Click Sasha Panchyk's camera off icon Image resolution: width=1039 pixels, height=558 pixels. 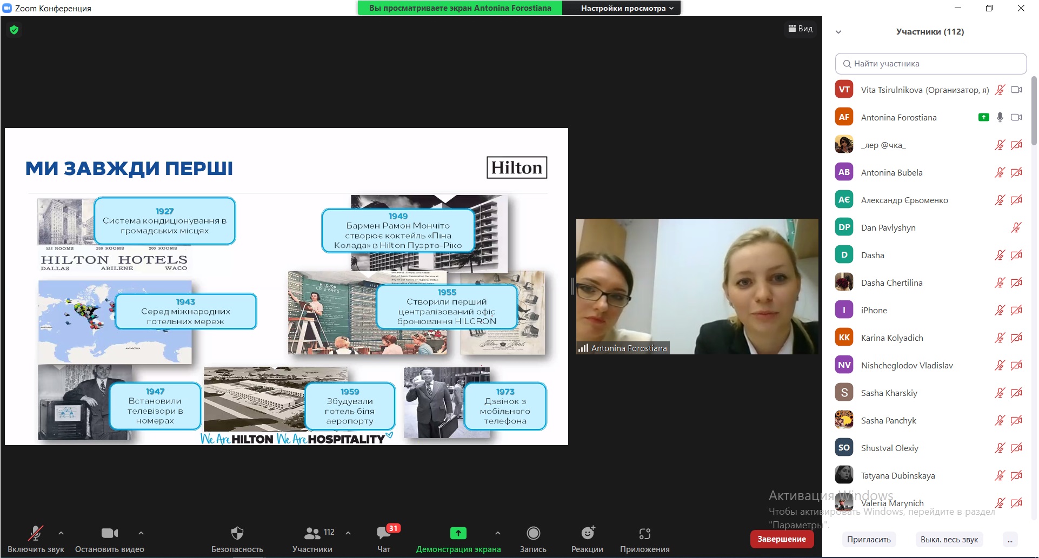(x=1016, y=420)
